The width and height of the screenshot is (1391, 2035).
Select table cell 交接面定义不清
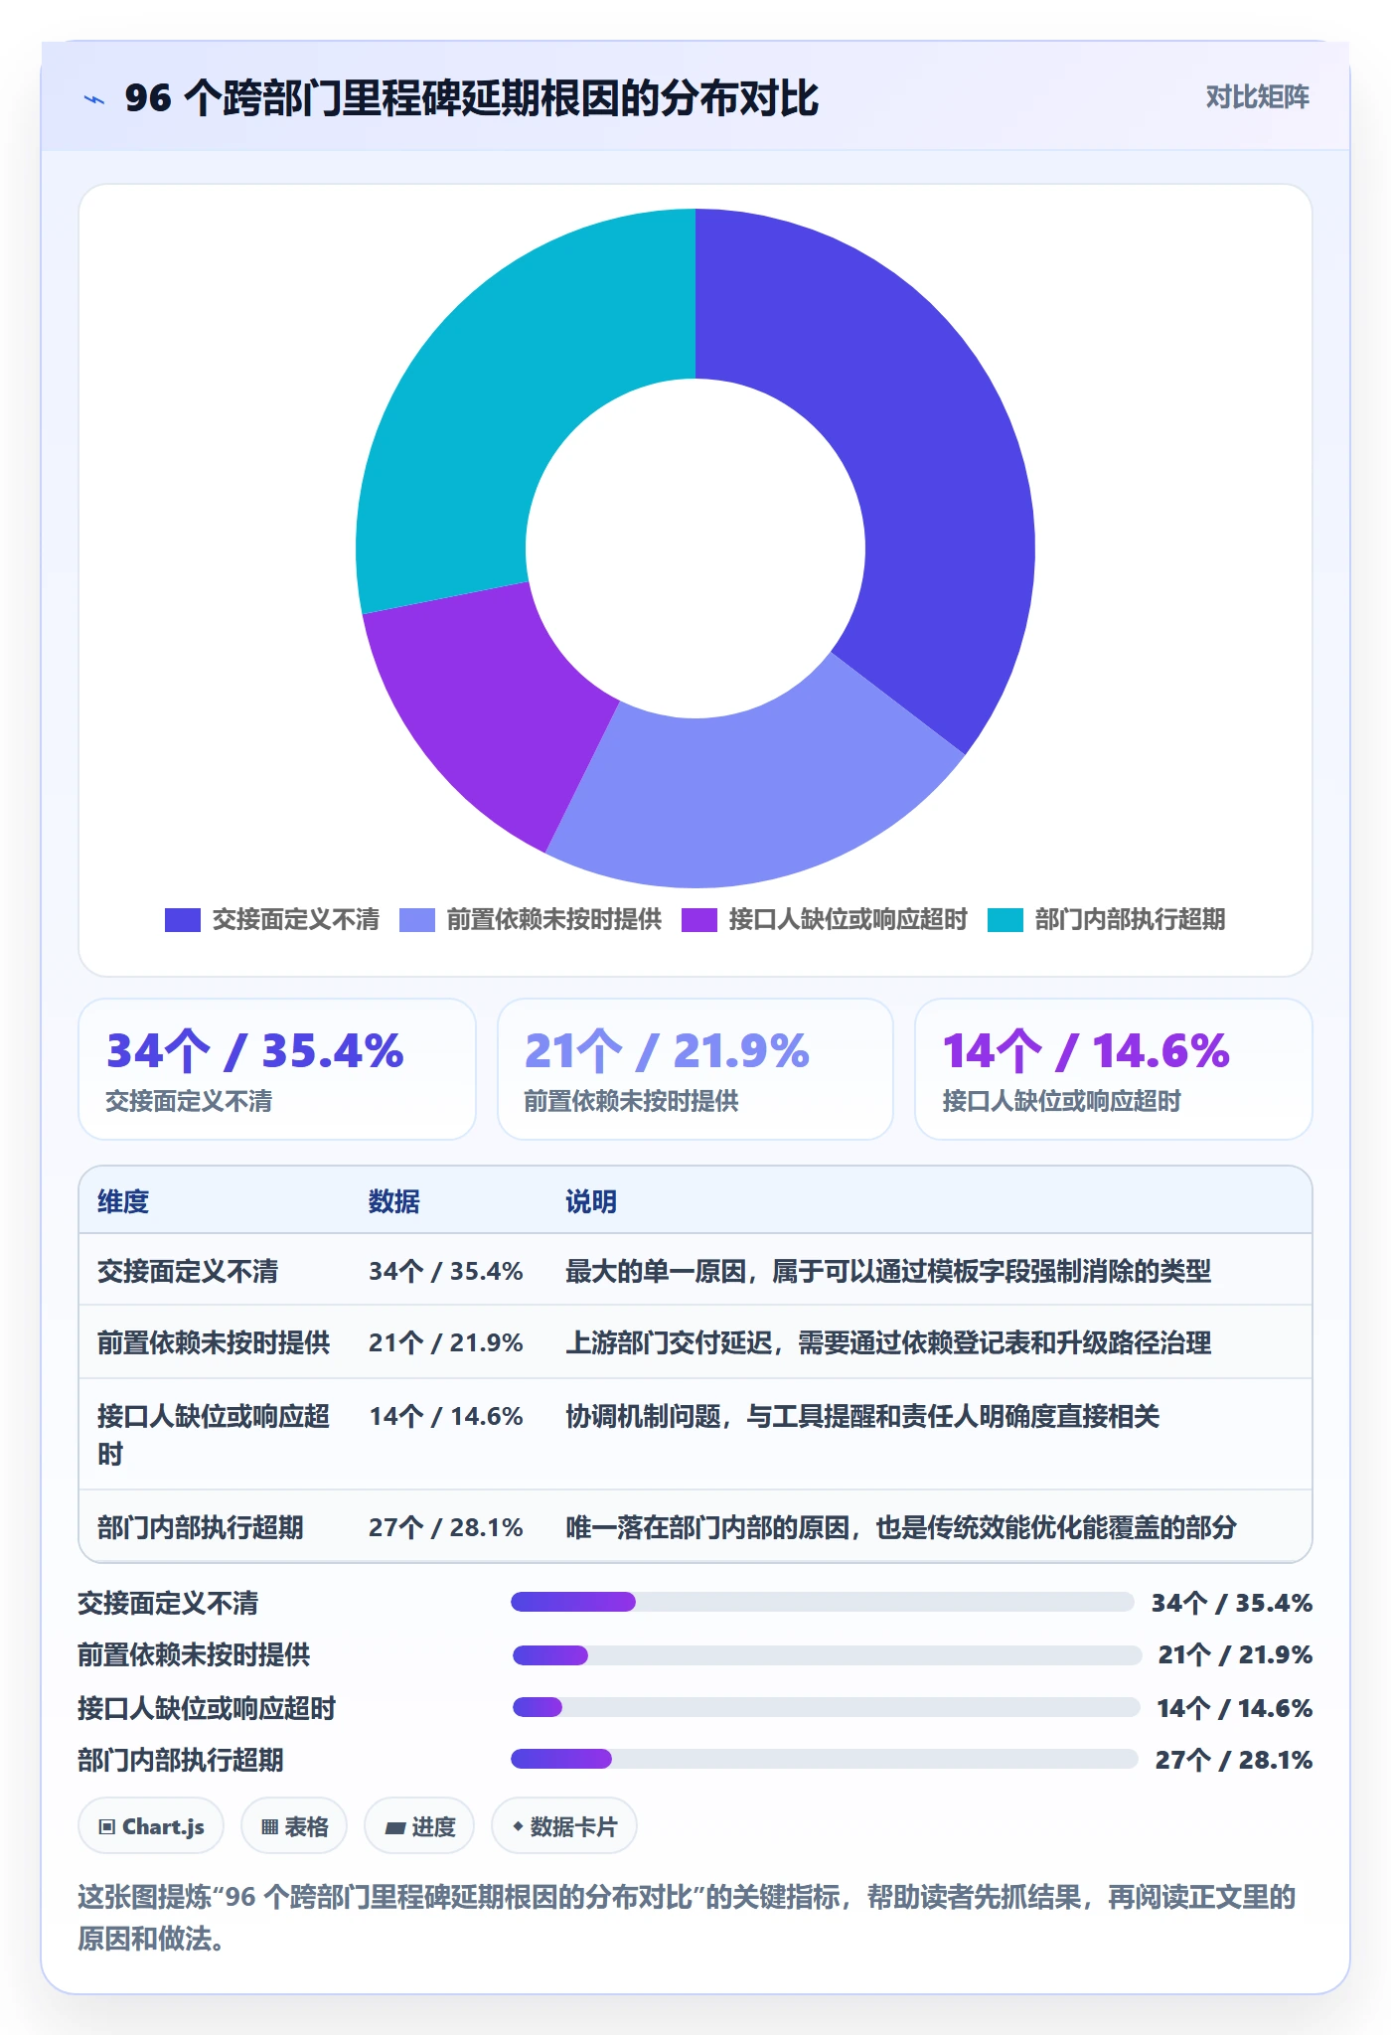[188, 1272]
